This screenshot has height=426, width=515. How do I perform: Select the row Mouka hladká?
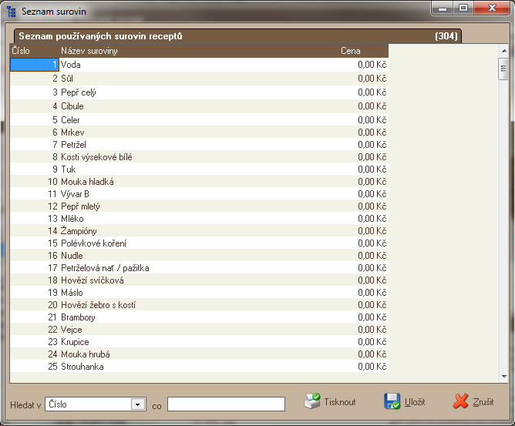tap(200, 181)
